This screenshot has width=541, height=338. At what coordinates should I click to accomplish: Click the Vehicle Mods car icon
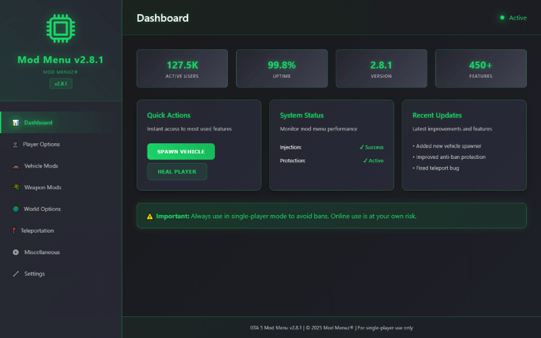coord(16,166)
